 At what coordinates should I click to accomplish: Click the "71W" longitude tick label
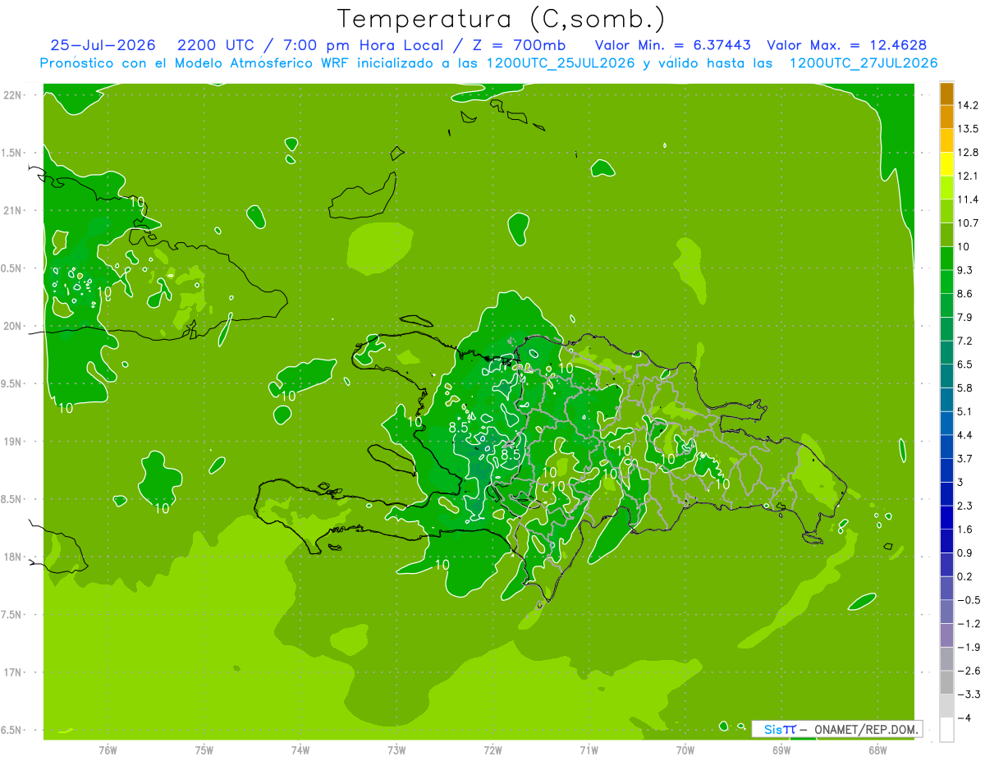[x=589, y=750]
